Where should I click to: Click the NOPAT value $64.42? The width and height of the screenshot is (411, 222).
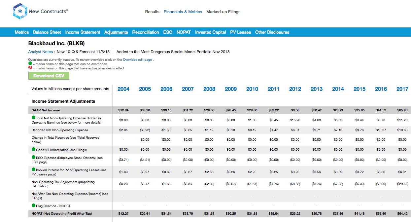click(402, 214)
